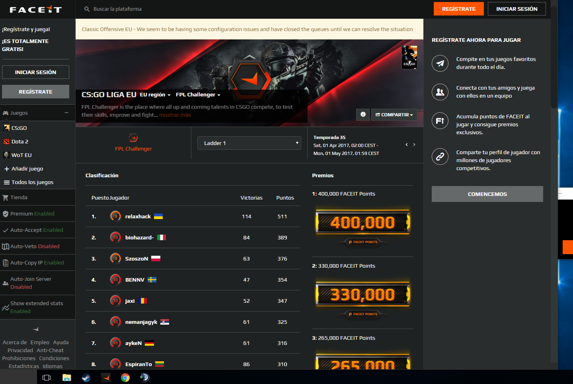Click the Buscar la plataforma search field

coord(117,9)
